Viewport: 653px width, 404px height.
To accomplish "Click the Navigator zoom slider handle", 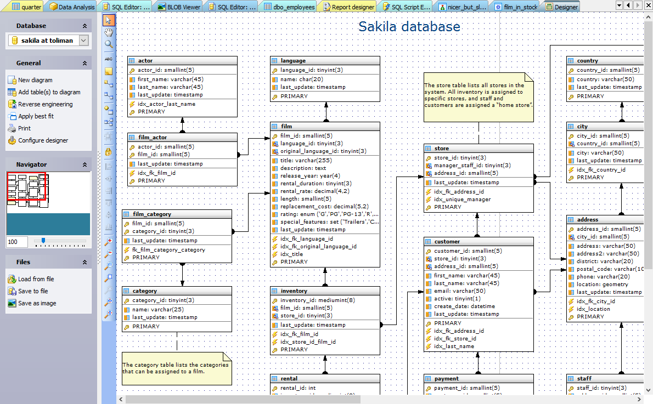I will (x=43, y=240).
